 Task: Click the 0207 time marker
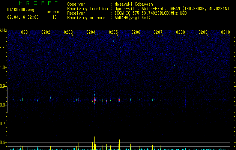point(158,32)
